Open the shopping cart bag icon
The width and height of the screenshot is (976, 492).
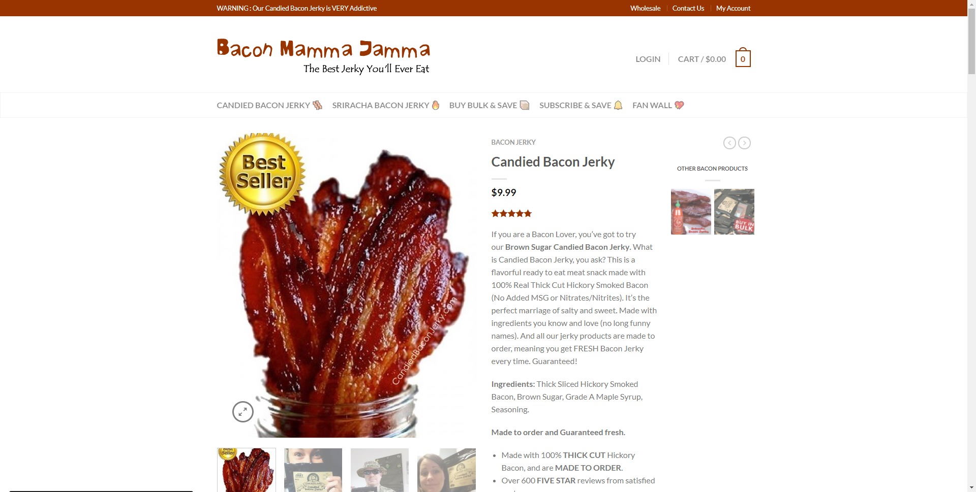[x=743, y=58]
